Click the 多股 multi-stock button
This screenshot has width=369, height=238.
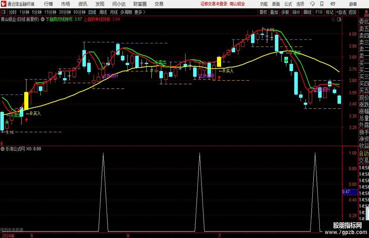point(285,12)
